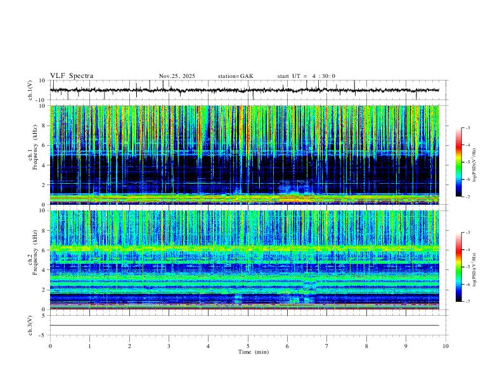Click the flat ch.3 voltage trace line
This screenshot has width=502, height=388.
244,325
